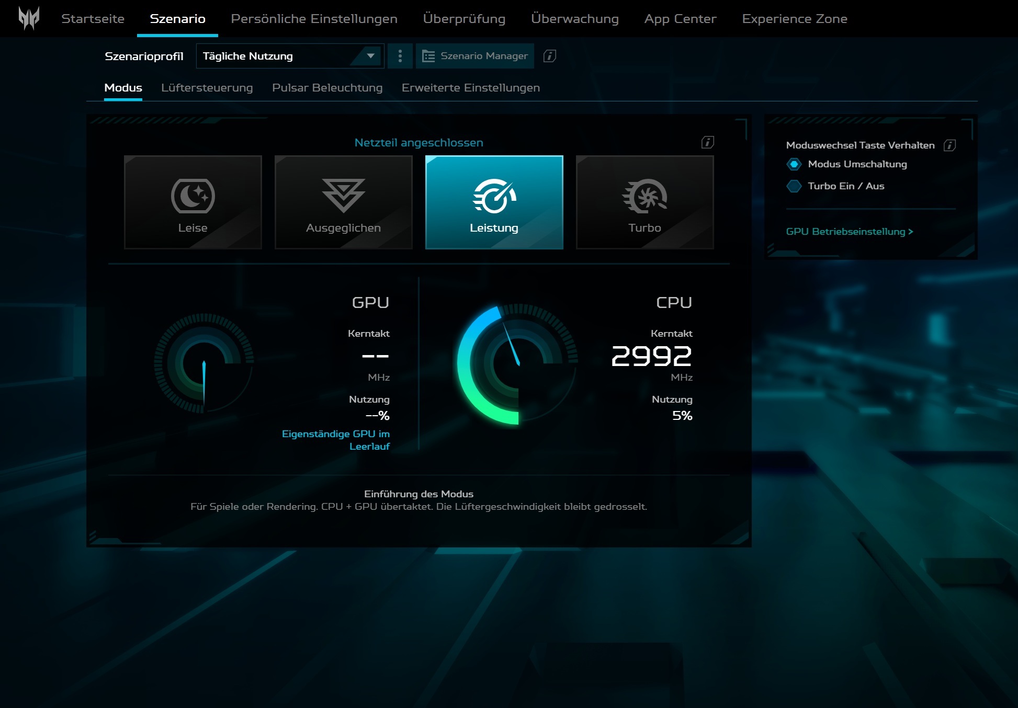Activate the Turbo fan mode icon

click(644, 197)
